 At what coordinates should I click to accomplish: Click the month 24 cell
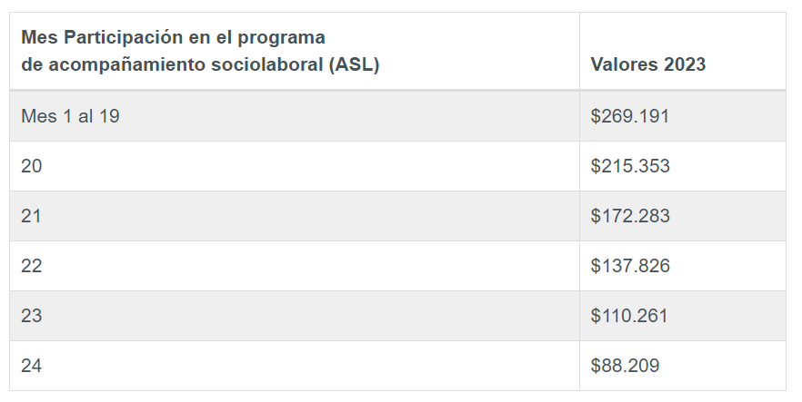32,366
